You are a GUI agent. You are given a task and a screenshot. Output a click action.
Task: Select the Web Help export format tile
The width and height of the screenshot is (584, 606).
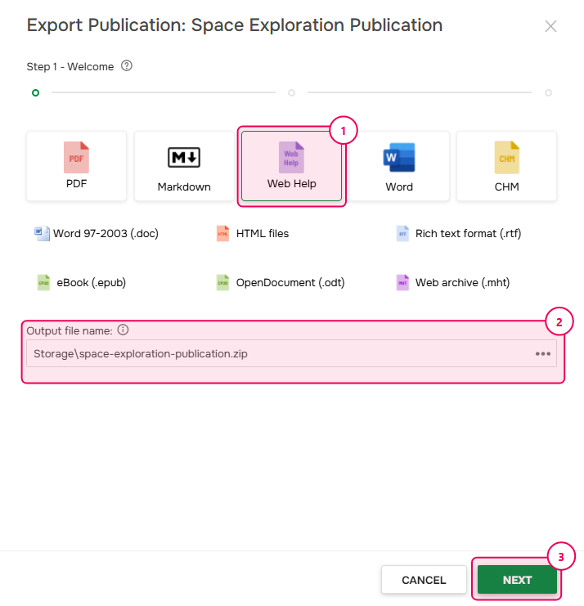(291, 166)
